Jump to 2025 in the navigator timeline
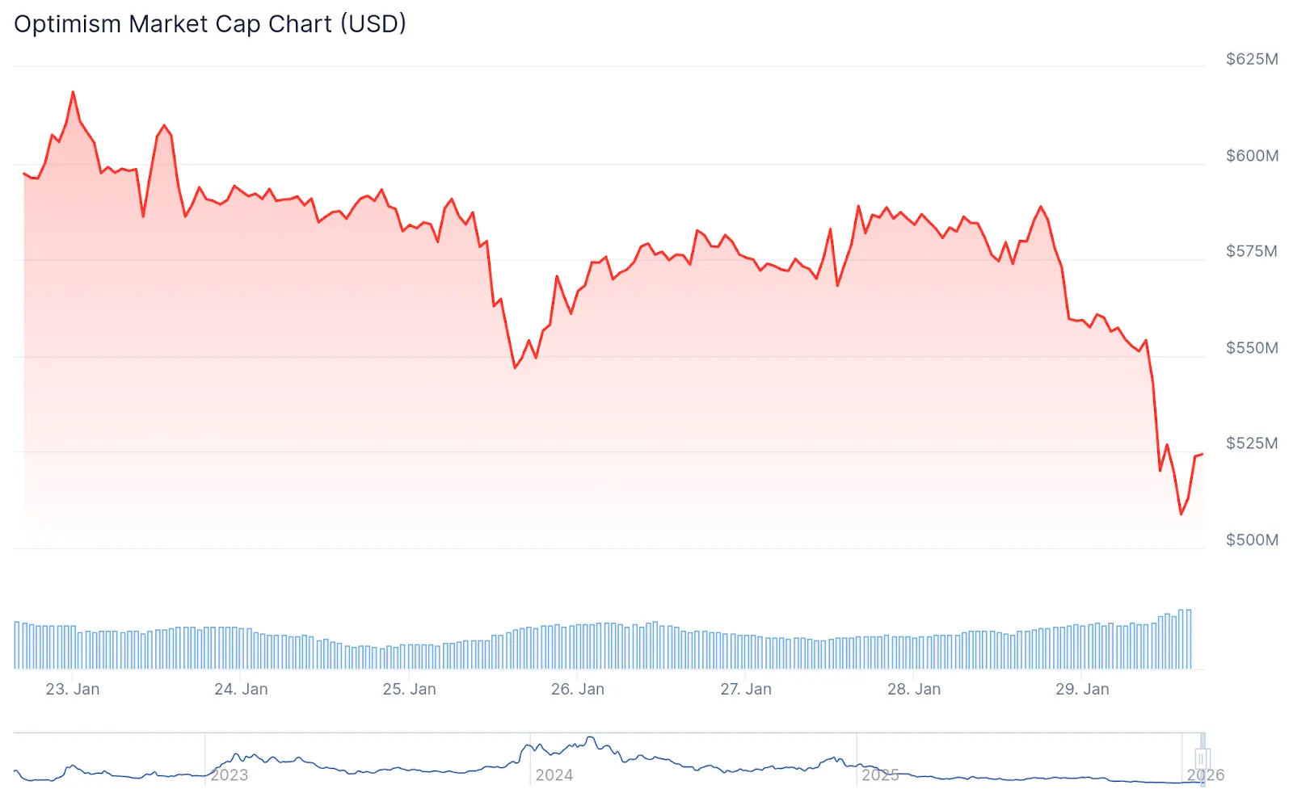 [x=880, y=775]
